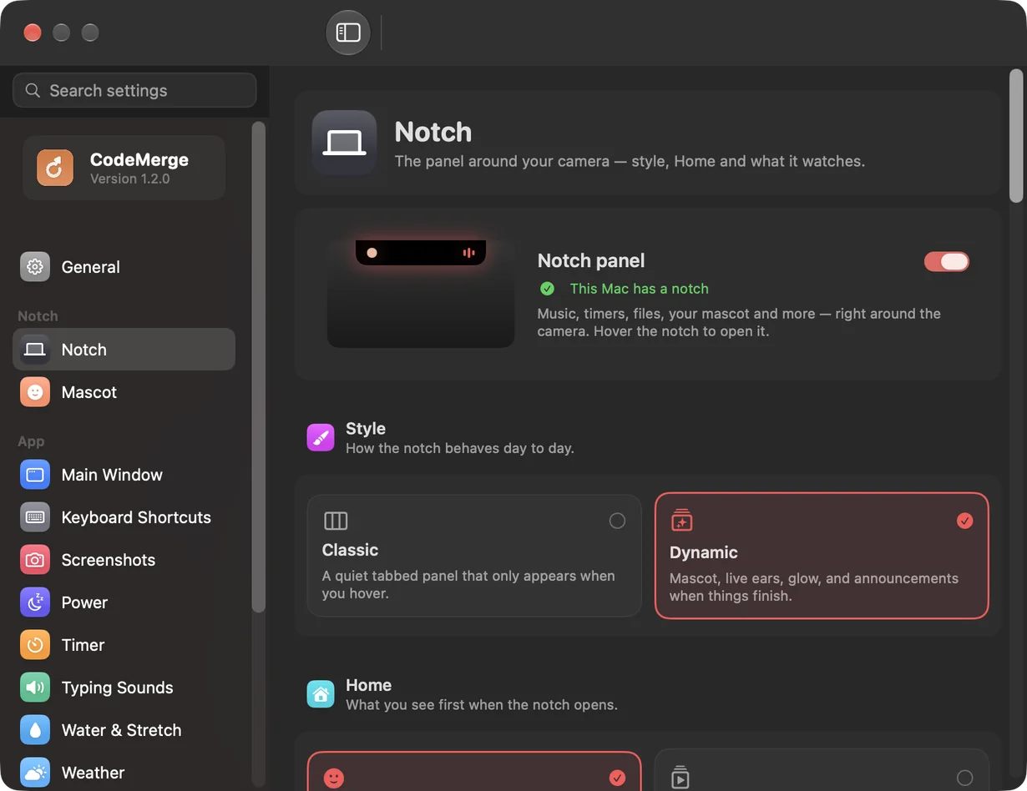Screen dimensions: 1027x791
Task: Go to Main Window settings
Action: pos(124,475)
